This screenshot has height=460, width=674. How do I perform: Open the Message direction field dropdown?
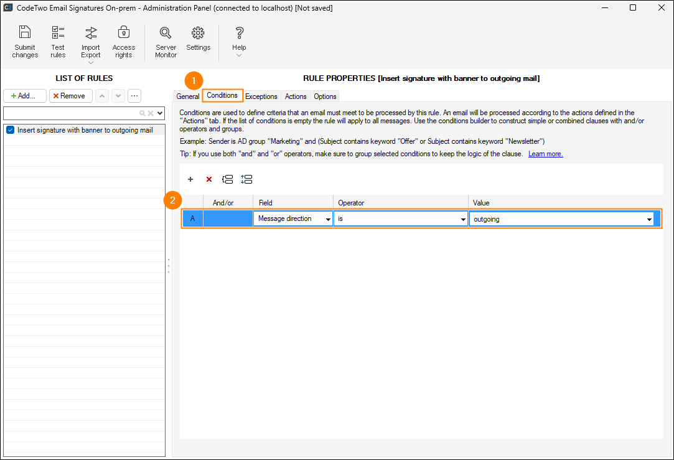[327, 219]
